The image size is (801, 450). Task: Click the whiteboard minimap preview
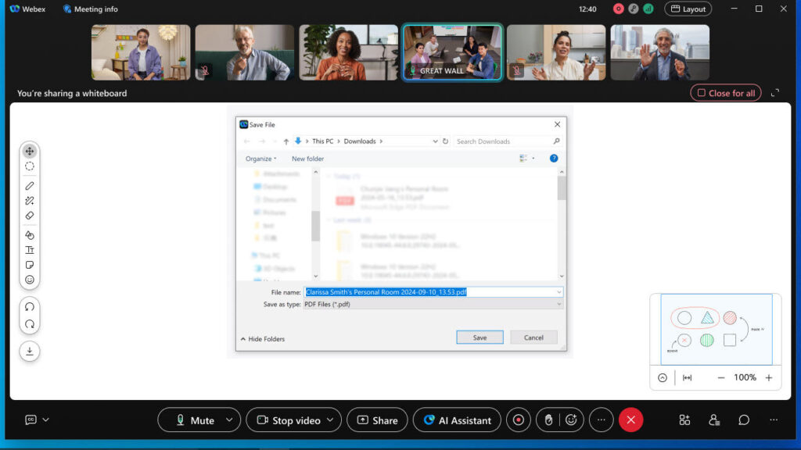tap(717, 329)
